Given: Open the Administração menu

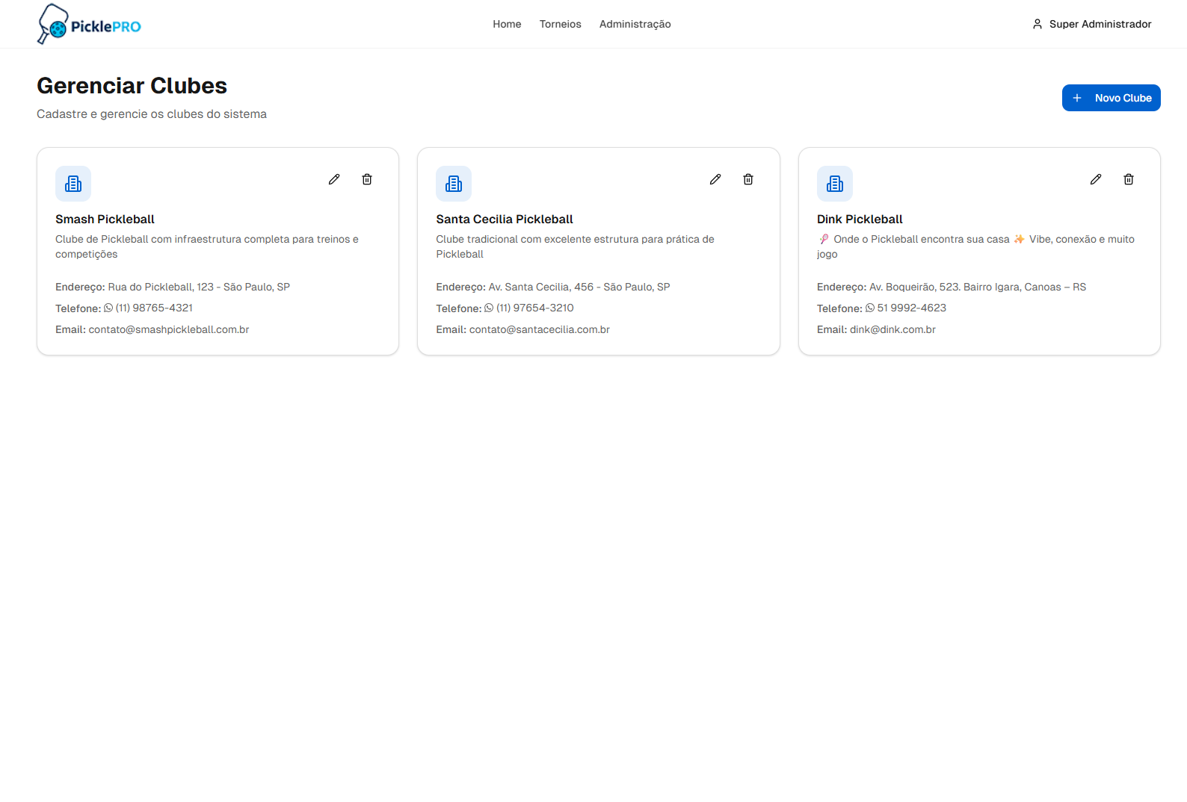Looking at the screenshot, I should click(635, 24).
